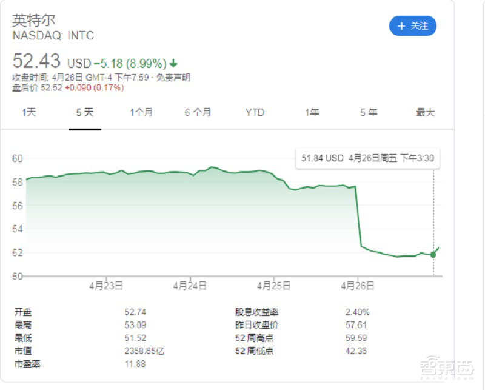The width and height of the screenshot is (485, 390).
Task: Click the dotted vertical marker on the chart
Action: (x=433, y=212)
